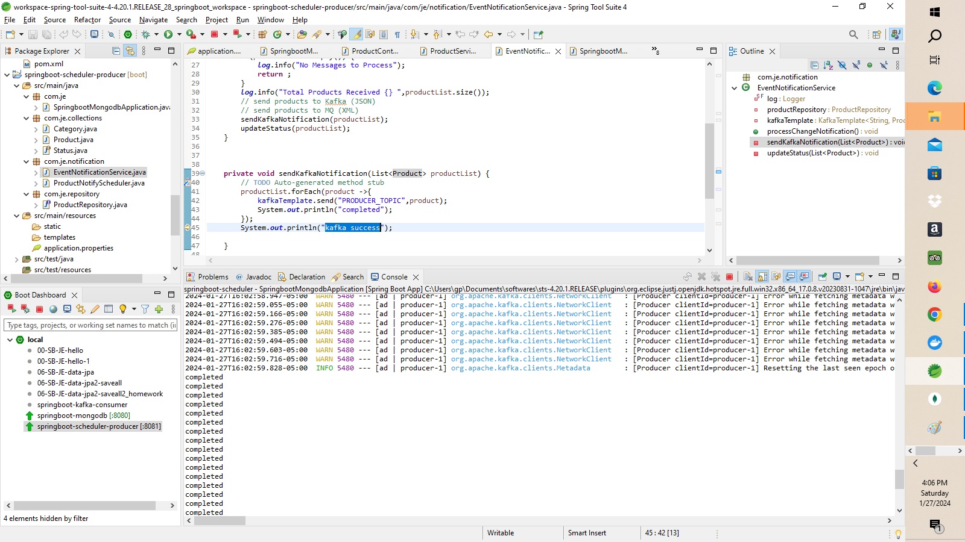Stop the selected app in Boot Dashboard
This screenshot has height=542, width=965.
click(40, 309)
